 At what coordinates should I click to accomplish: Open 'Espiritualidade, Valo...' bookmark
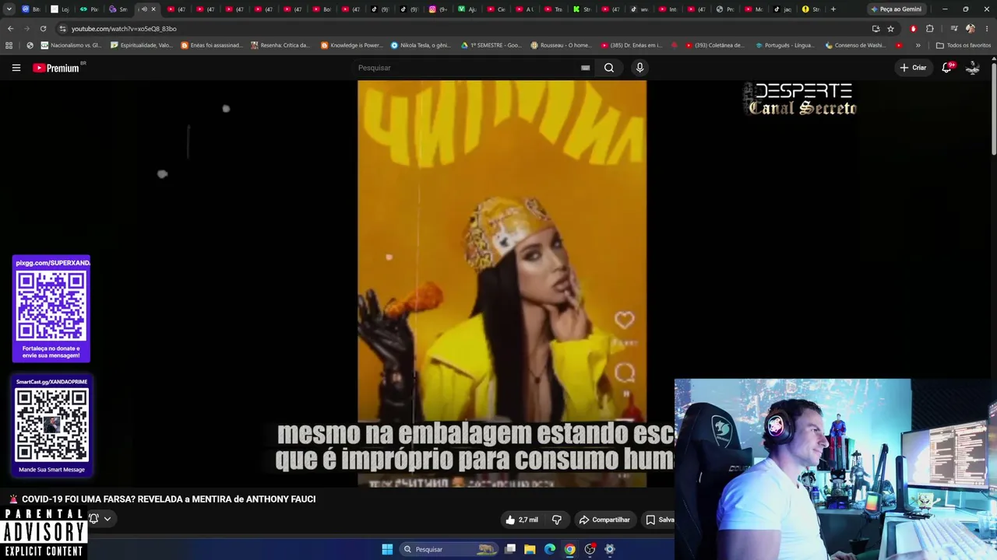[142, 45]
